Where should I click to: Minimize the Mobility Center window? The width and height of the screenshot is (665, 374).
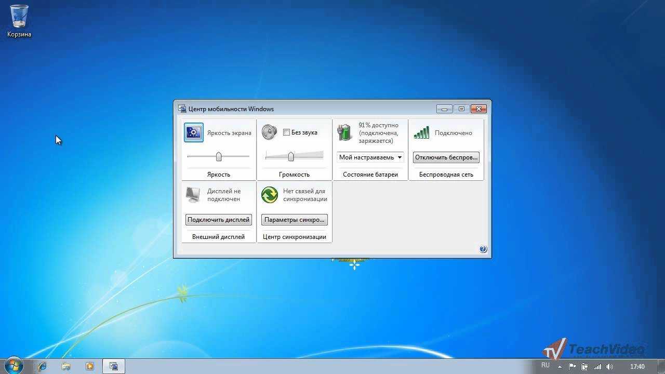point(444,109)
